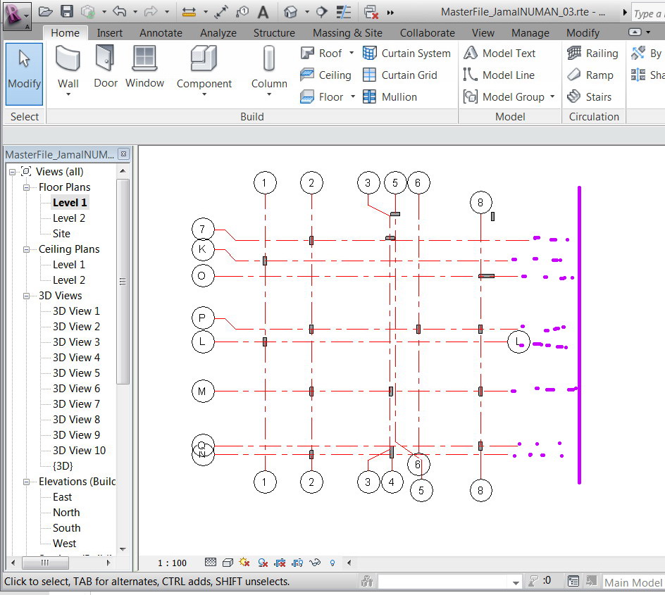Click the Measure ruler icon in quick access toolbar

click(189, 12)
